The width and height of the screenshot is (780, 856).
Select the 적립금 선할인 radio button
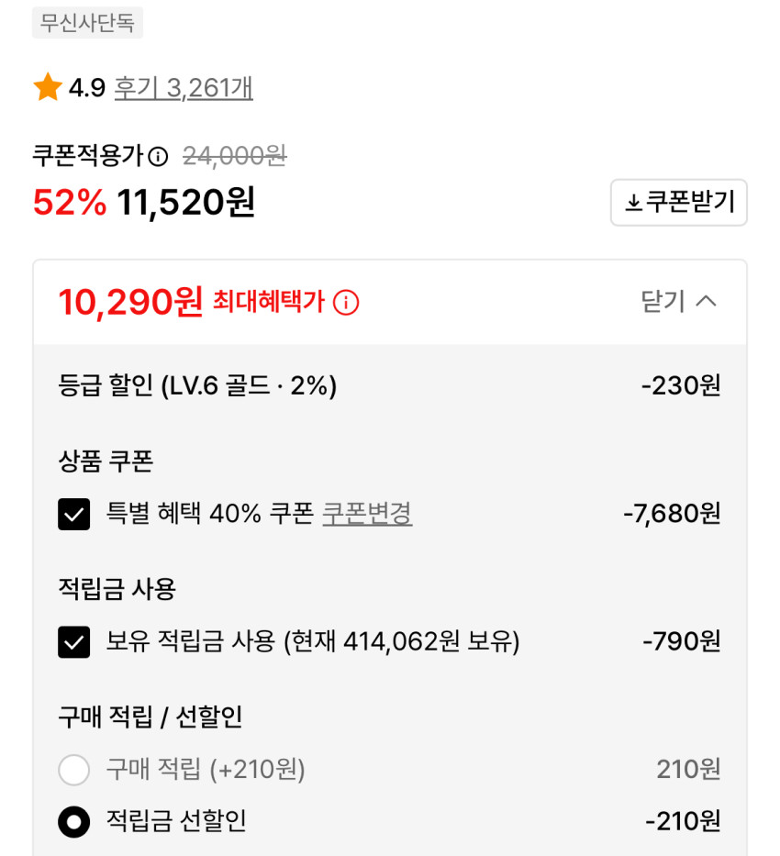(x=74, y=821)
